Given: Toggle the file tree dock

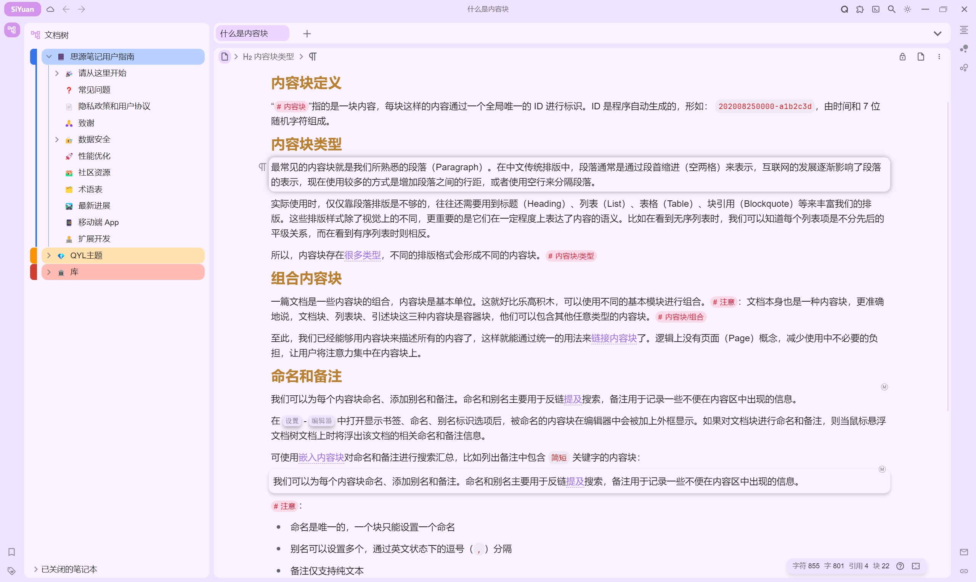Looking at the screenshot, I should [x=12, y=29].
